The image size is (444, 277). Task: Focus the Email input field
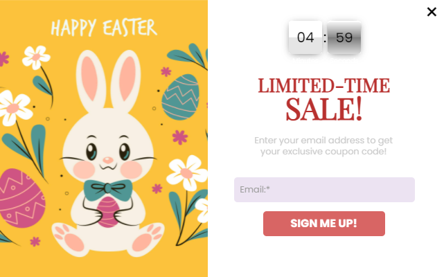324,190
